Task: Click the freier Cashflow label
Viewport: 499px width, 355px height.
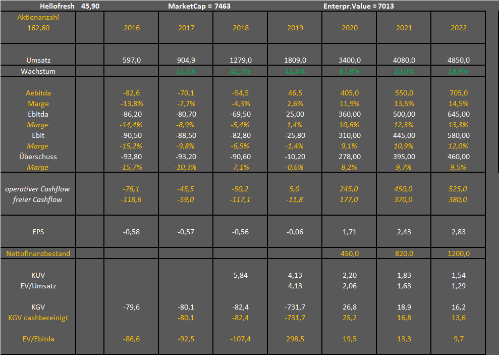Action: [x=37, y=199]
